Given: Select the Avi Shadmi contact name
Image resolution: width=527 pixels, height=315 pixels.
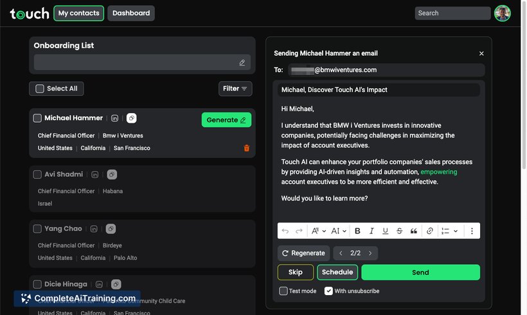Looking at the screenshot, I should [x=64, y=174].
